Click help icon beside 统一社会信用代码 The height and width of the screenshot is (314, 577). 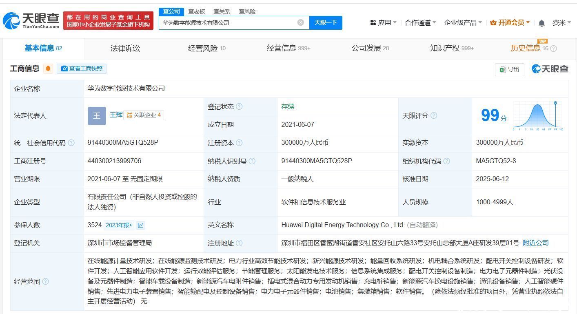pos(71,143)
